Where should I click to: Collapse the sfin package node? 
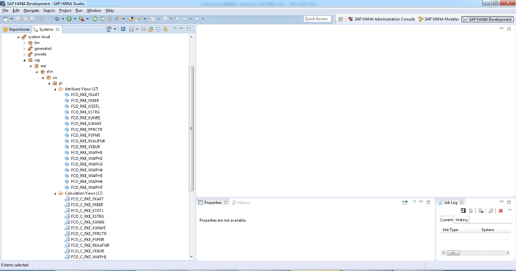(x=37, y=72)
